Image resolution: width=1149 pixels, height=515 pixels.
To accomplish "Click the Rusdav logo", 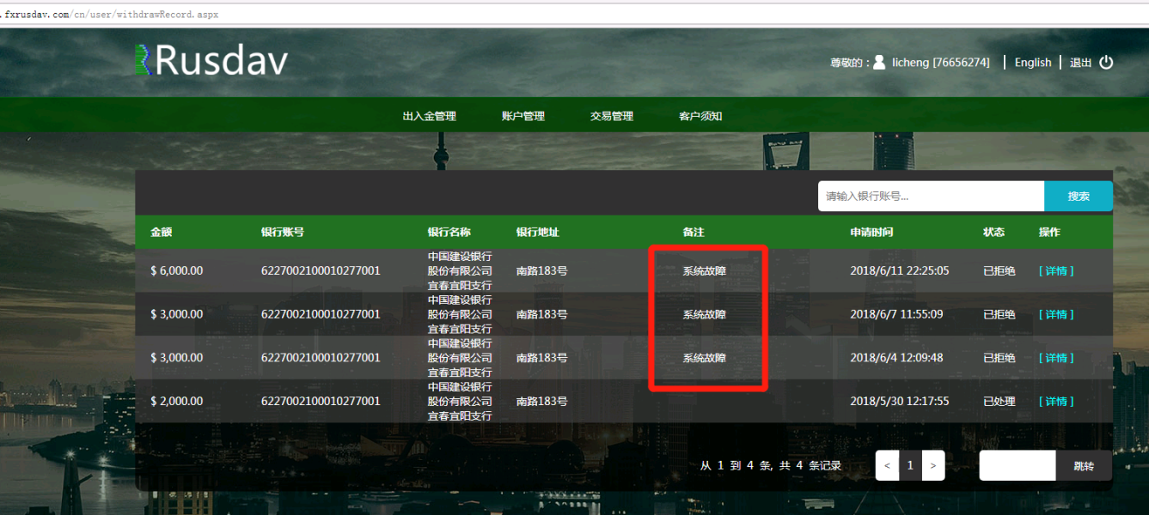I will (x=211, y=61).
